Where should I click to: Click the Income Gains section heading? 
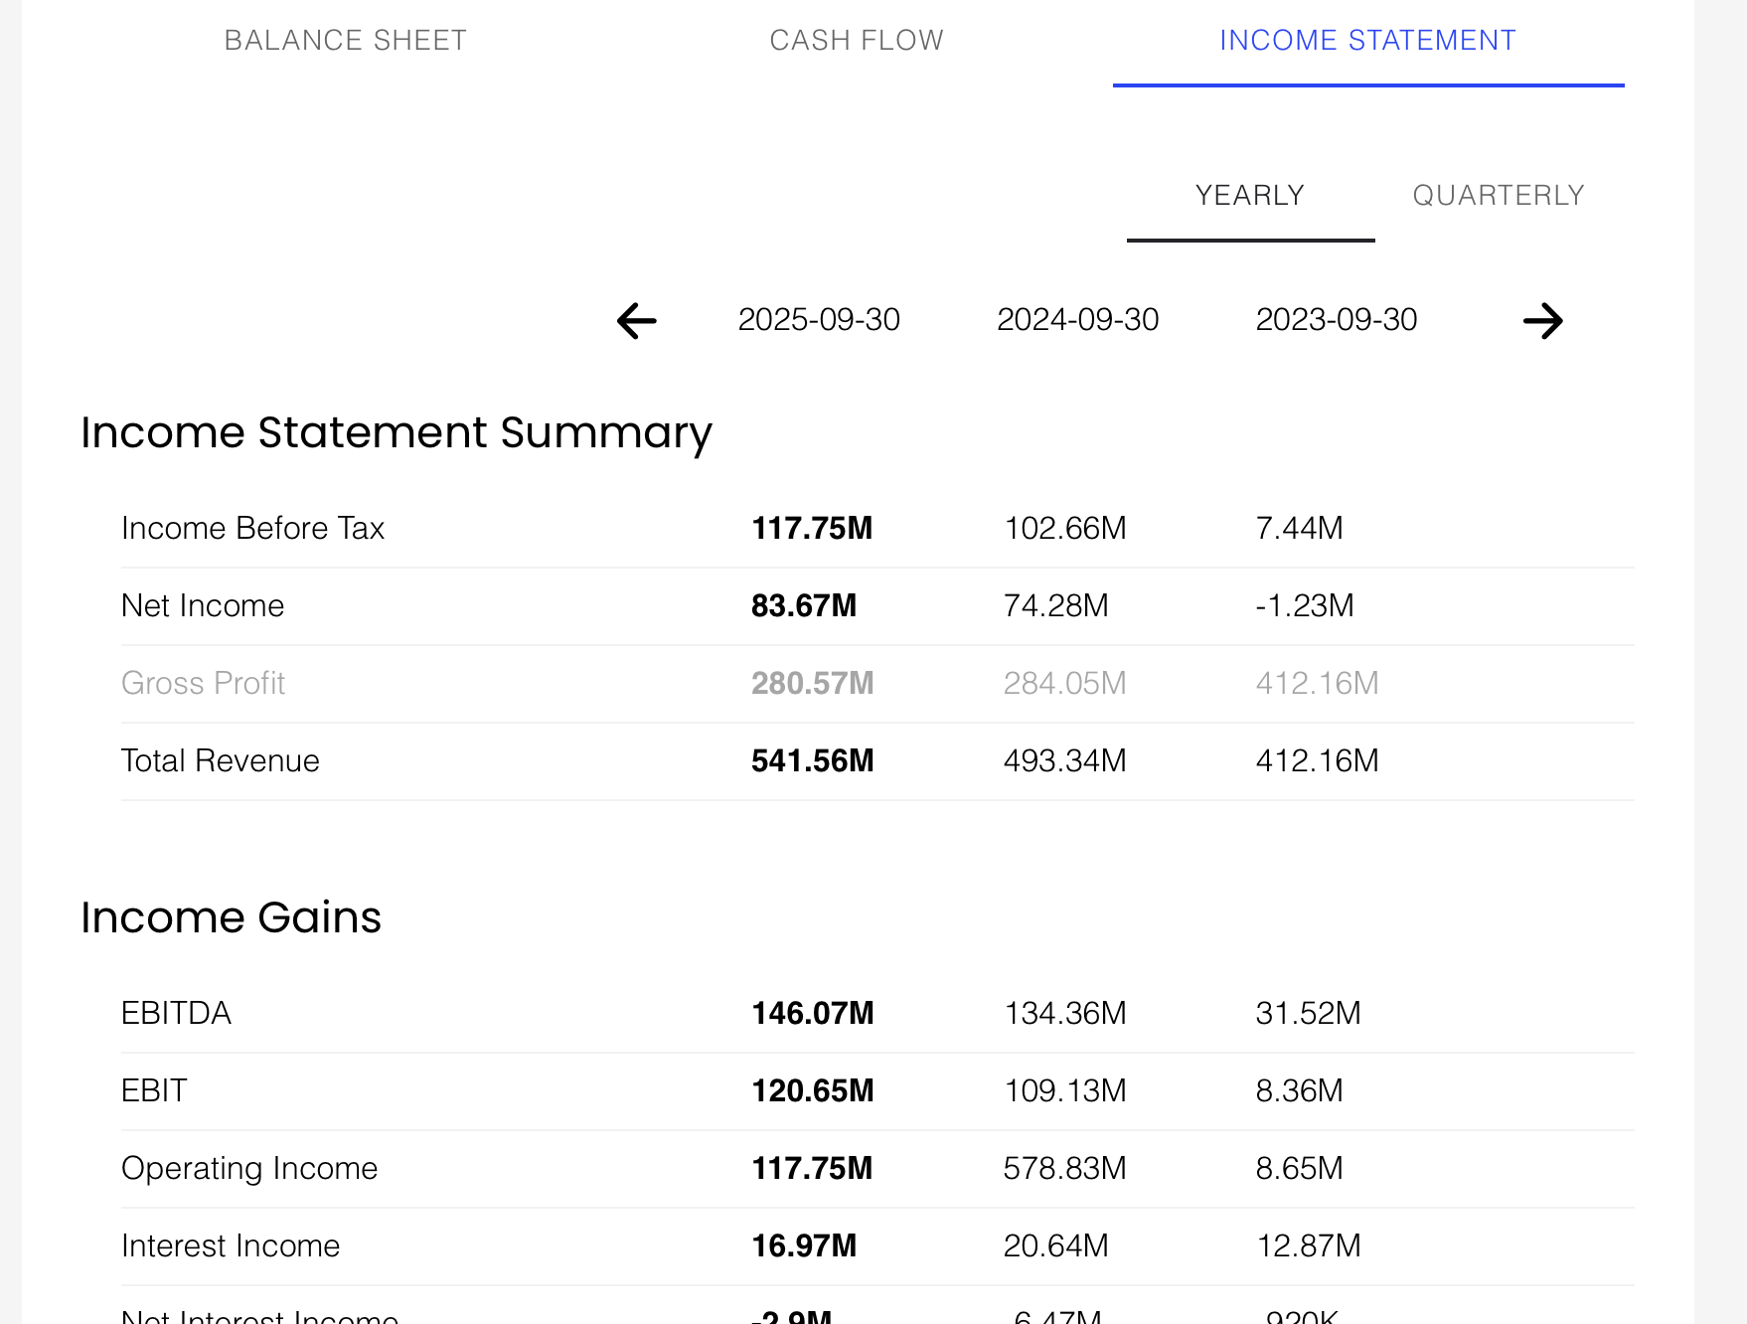232,917
